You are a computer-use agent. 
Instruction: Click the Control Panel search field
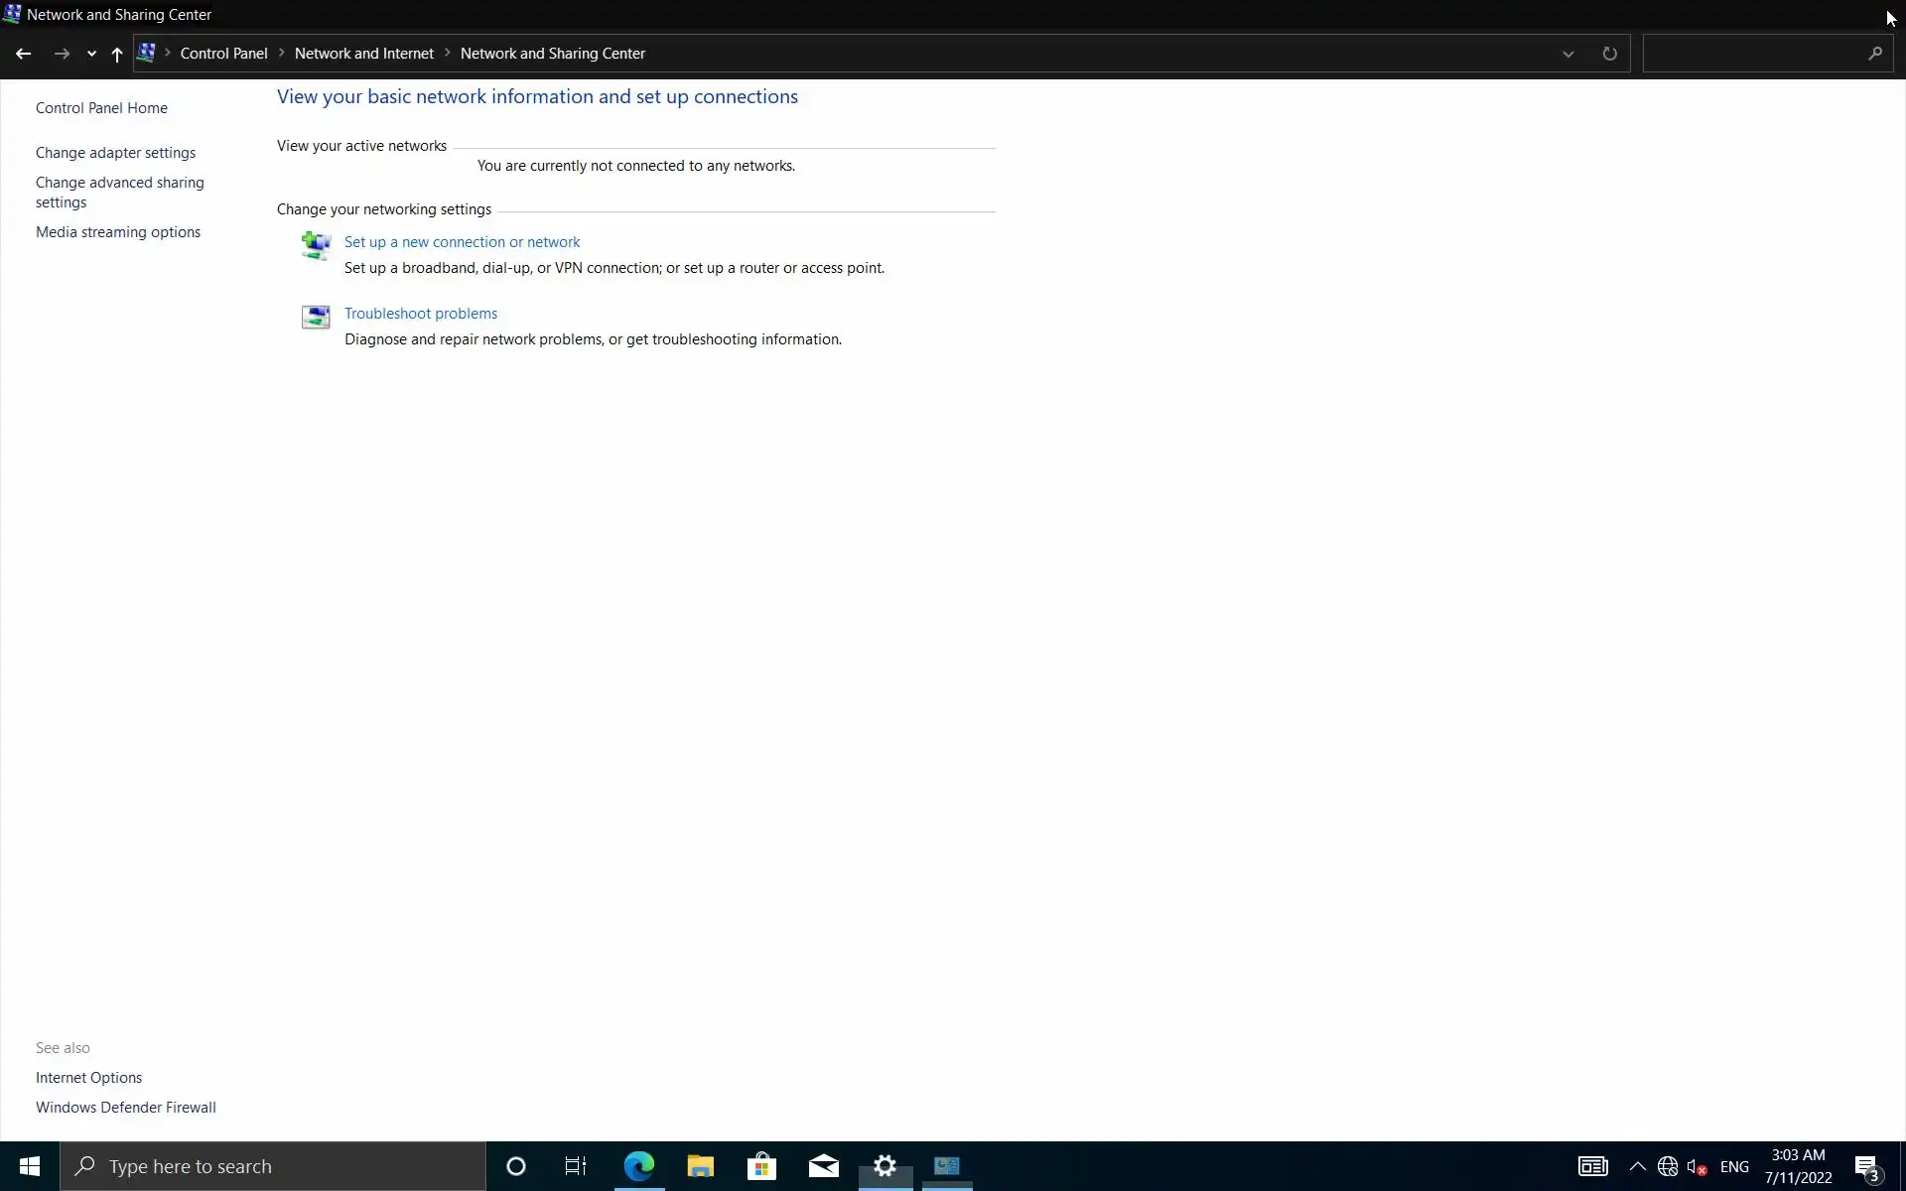click(1752, 54)
